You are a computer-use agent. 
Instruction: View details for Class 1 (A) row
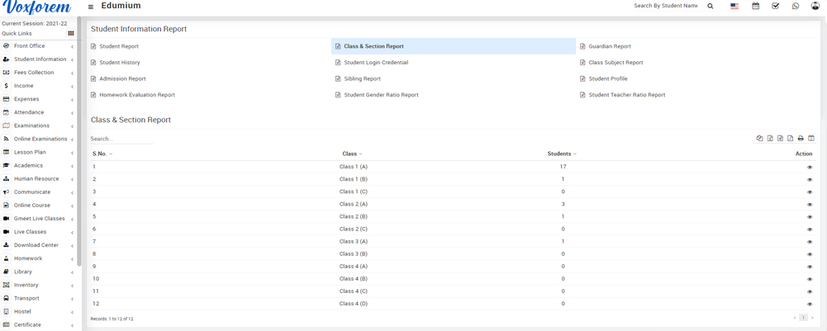click(x=810, y=168)
